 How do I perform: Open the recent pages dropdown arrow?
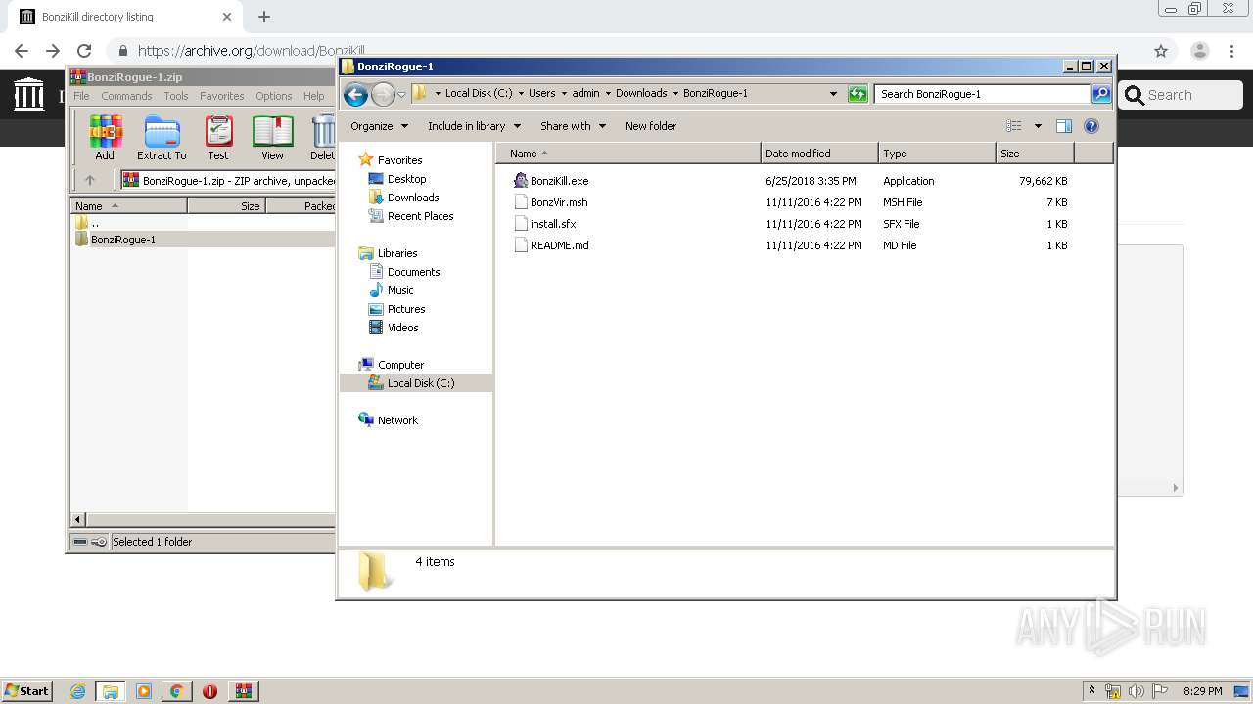pyautogui.click(x=401, y=95)
